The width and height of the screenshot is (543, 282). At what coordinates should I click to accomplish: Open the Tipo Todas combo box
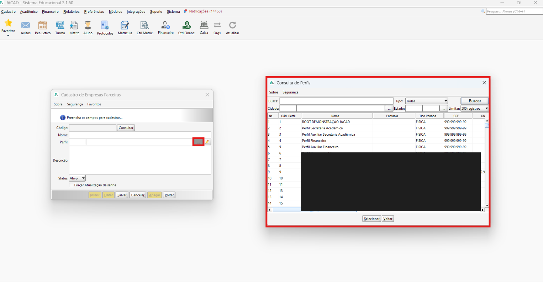426,101
